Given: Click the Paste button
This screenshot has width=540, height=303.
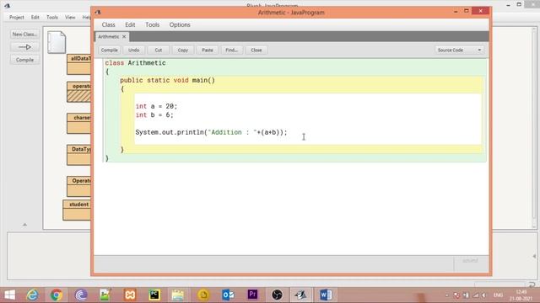Looking at the screenshot, I should coord(208,50).
